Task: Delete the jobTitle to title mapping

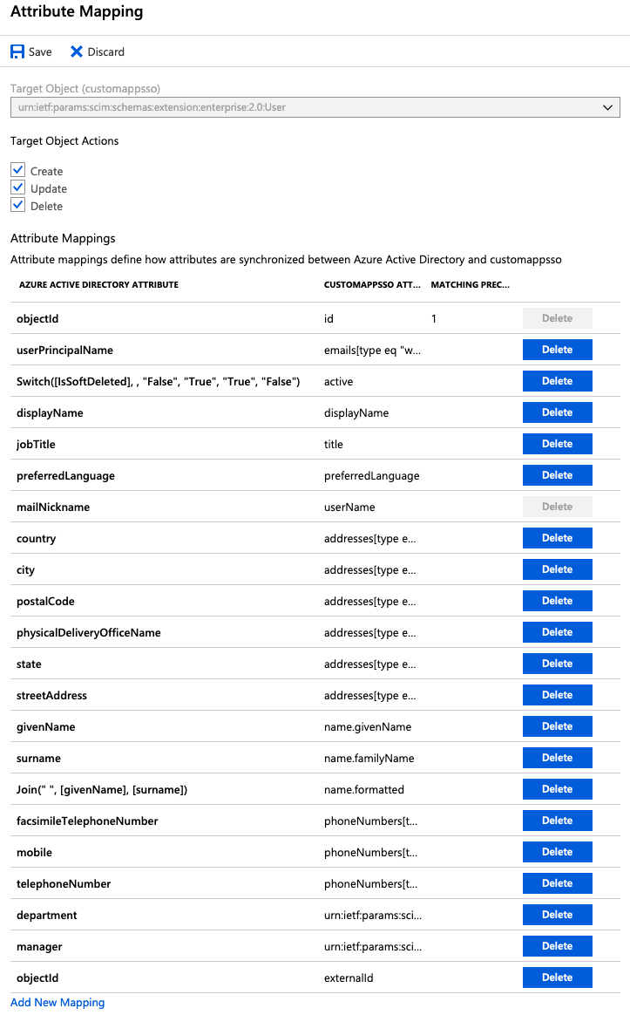Action: coord(557,444)
